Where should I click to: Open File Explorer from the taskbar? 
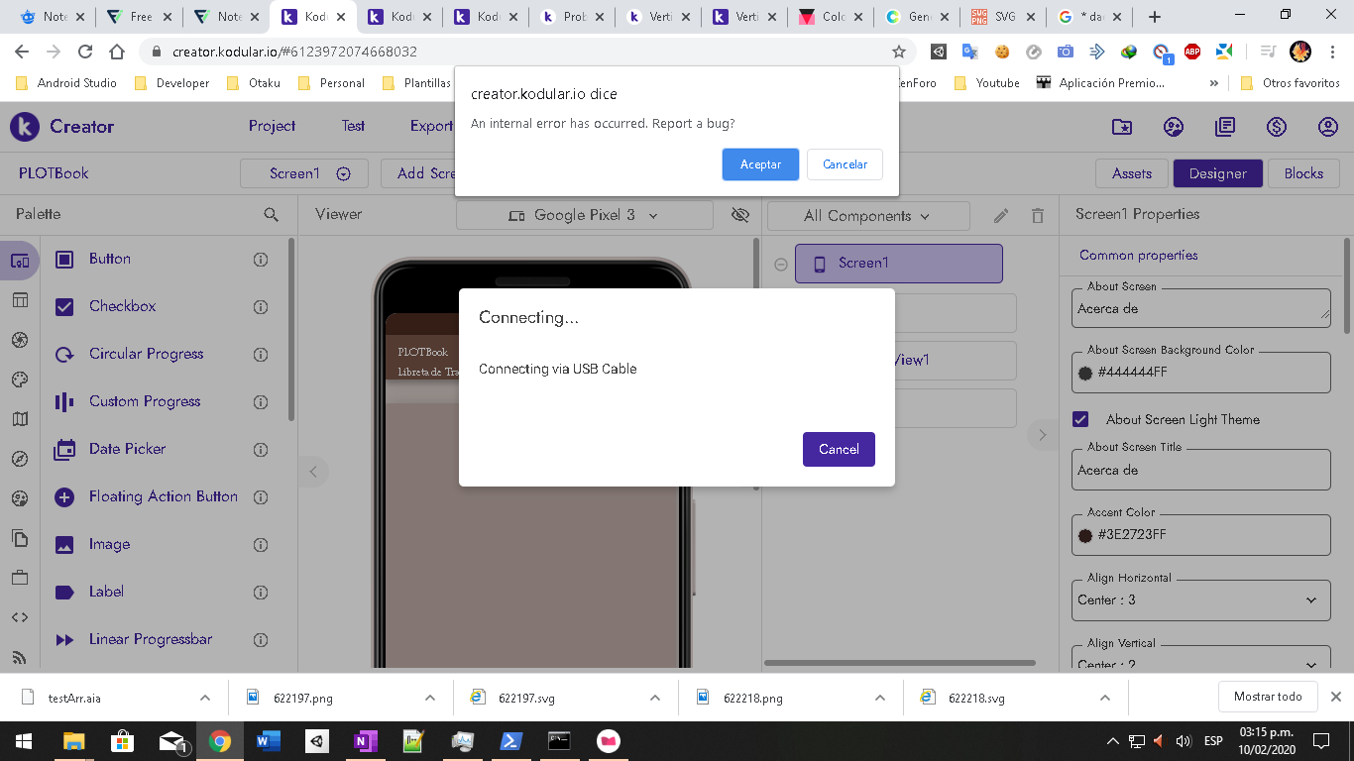[73, 741]
